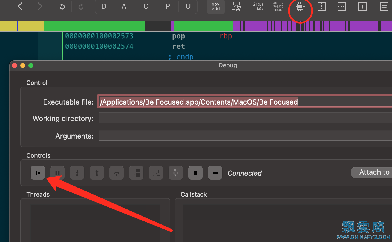The width and height of the screenshot is (392, 242).
Task: Mark selection as data with D button
Action: click(104, 6)
